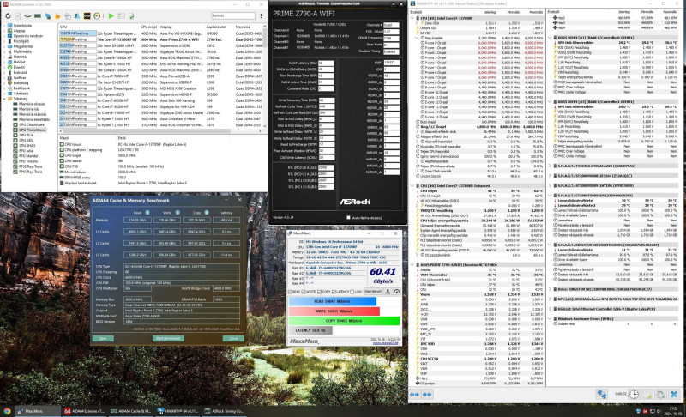Click the blue READ result bar in MaxxMem
686x417 pixels.
pos(333,301)
